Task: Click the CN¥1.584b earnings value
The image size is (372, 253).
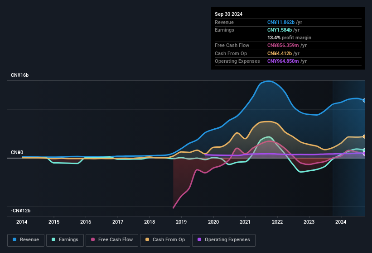Action: [x=280, y=30]
